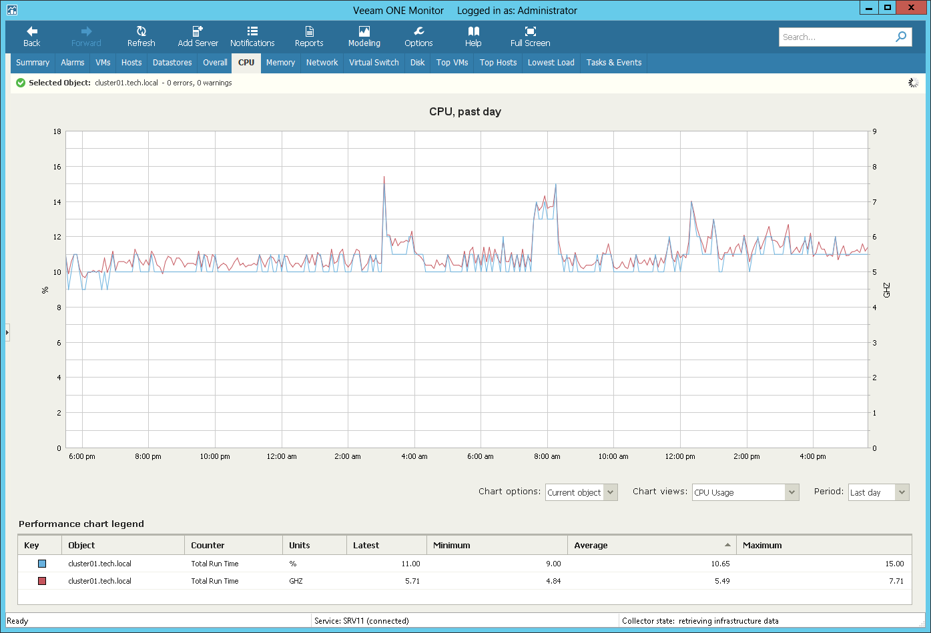Click the green status check icon
The height and width of the screenshot is (633, 931).
21,83
